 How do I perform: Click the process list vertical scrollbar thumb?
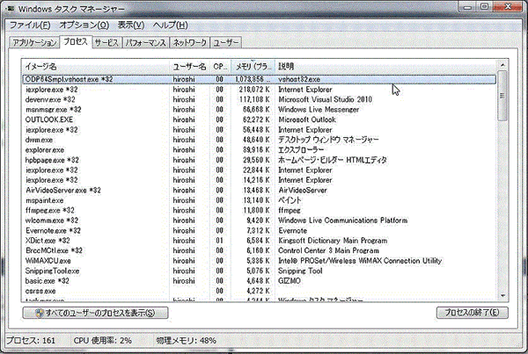502,96
